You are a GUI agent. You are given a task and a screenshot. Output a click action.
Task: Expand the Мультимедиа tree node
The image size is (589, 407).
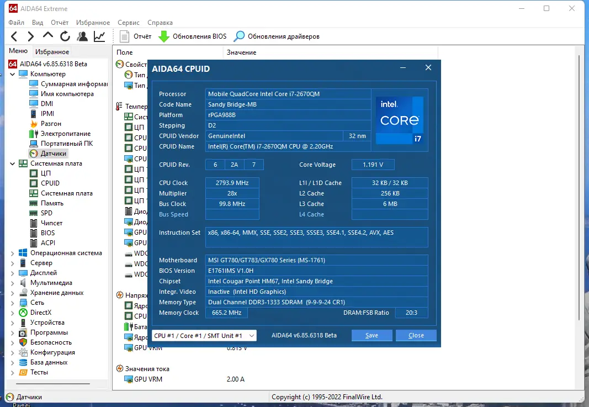point(12,283)
